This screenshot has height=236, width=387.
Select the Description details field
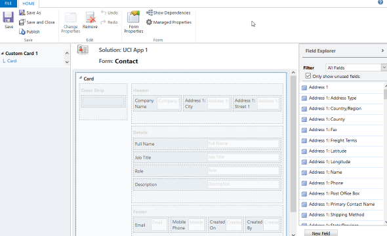tap(207, 184)
